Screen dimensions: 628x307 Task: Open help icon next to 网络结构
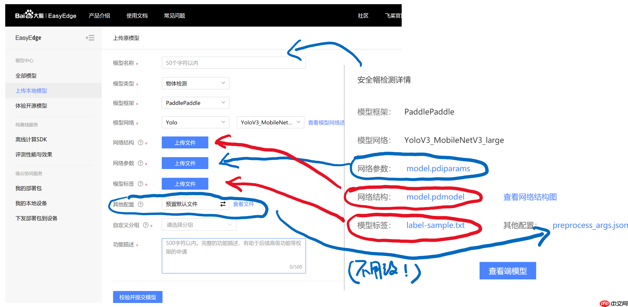[140, 142]
